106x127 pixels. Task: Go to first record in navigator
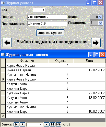point(16,124)
